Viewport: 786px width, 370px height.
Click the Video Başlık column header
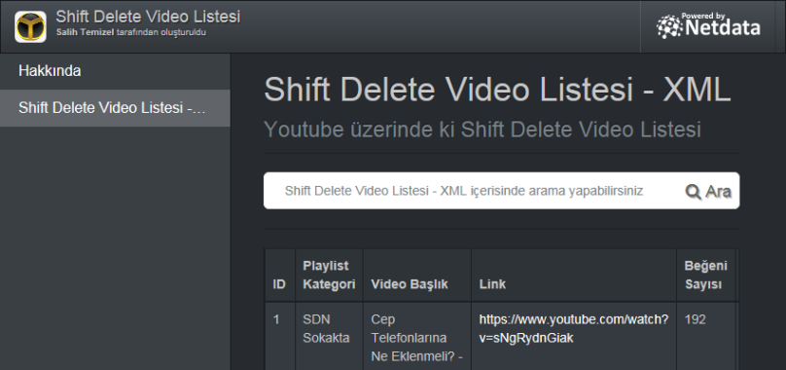coord(417,276)
